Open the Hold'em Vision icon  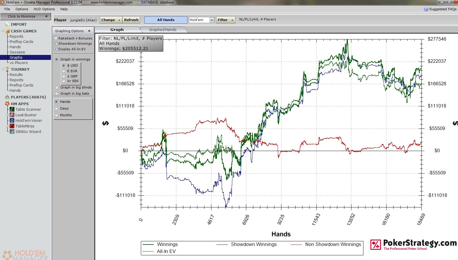[12, 120]
